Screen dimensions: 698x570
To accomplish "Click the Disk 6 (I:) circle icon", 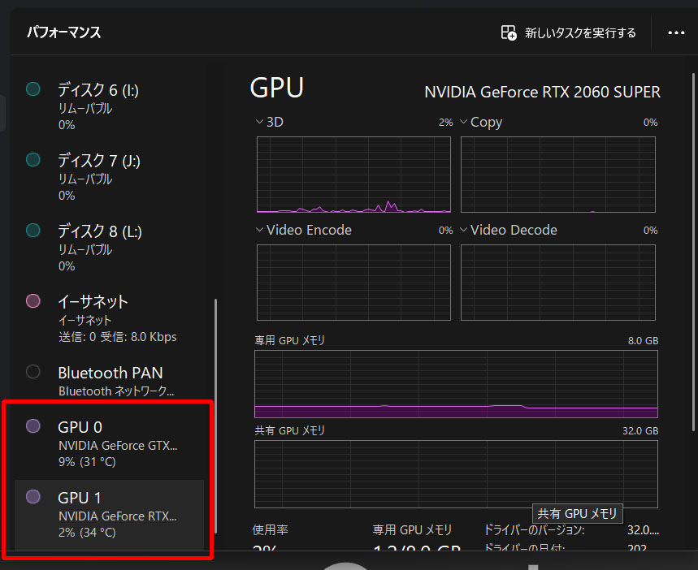I will coord(33,89).
